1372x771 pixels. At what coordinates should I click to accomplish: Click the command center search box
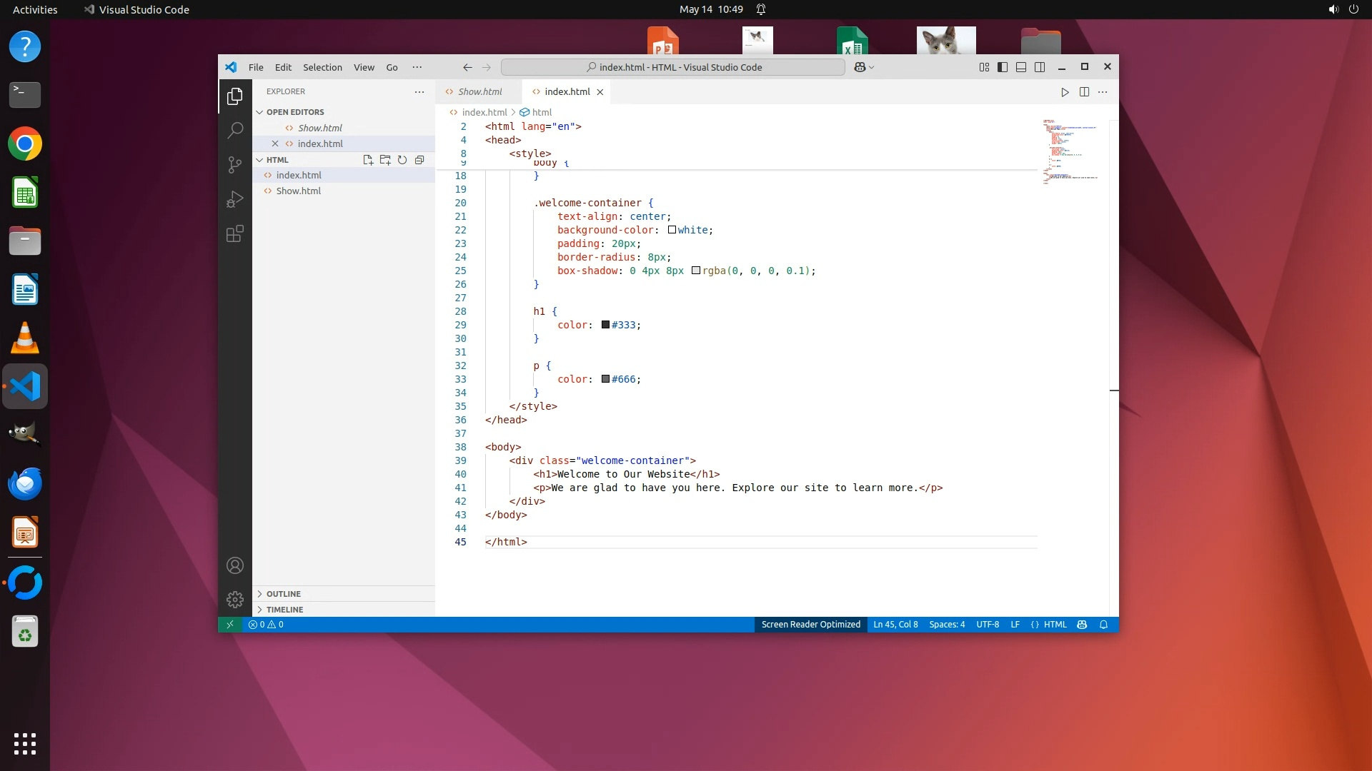(673, 67)
